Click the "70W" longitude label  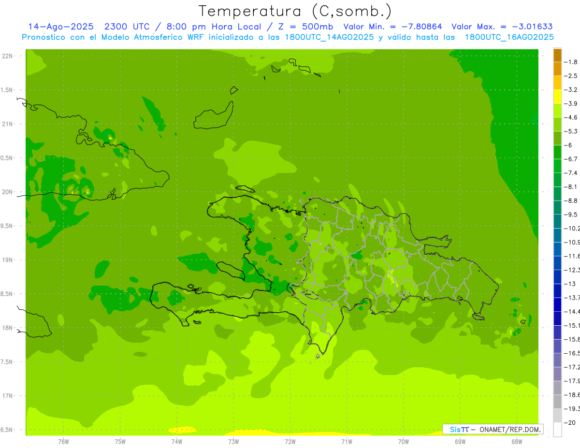404,441
